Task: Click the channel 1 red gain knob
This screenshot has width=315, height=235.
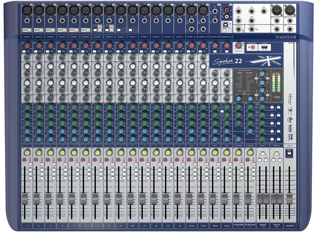Action: 27,46
